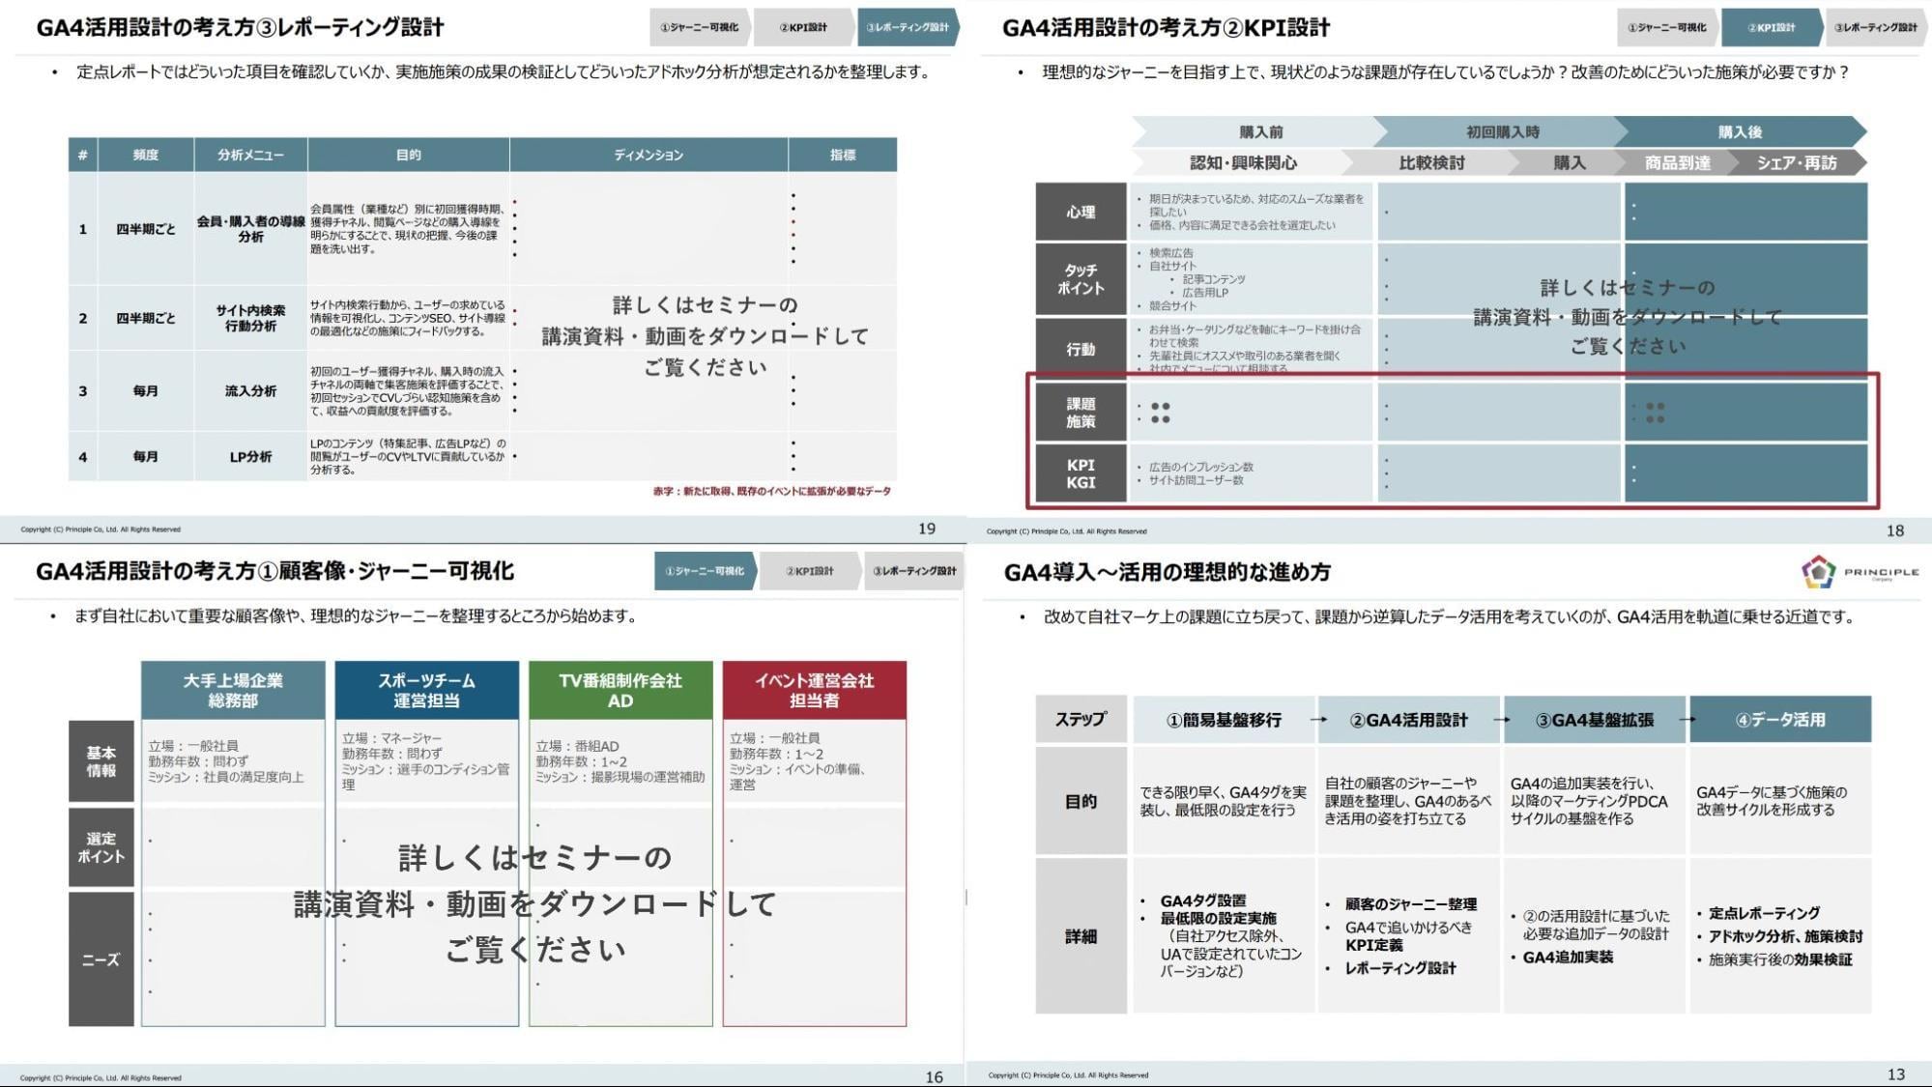Click the 大手上場企業 総務部 persona header
Viewport: 1932px width, 1087px height.
pos(233,691)
